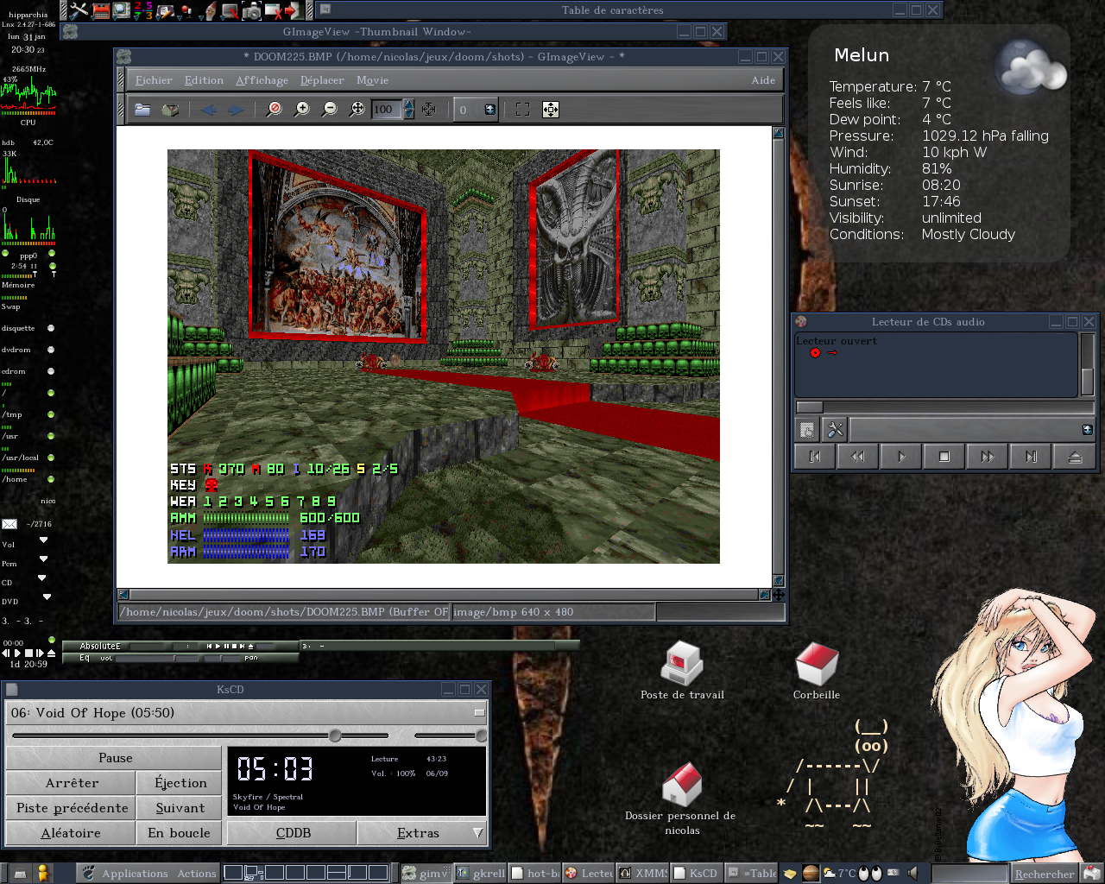Click the open folder icon in GImageView toolbar
The width and height of the screenshot is (1105, 884).
point(142,110)
